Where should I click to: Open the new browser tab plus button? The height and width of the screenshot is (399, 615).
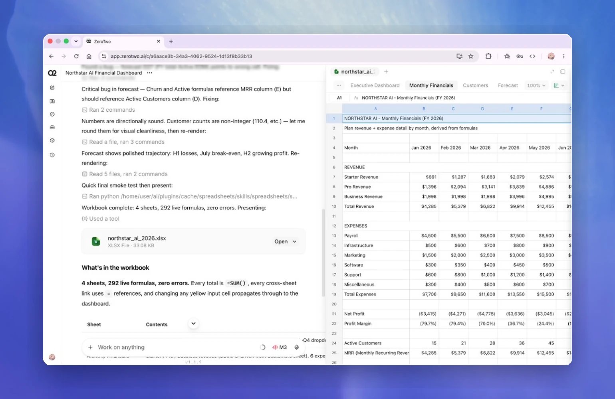click(171, 41)
